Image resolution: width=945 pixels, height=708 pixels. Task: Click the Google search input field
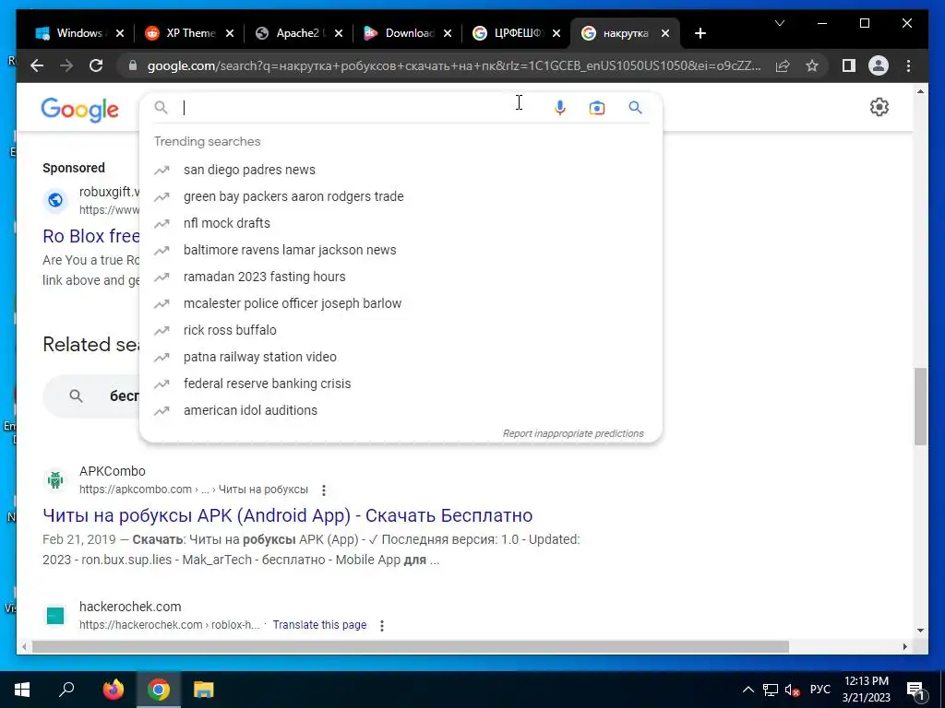pos(362,108)
